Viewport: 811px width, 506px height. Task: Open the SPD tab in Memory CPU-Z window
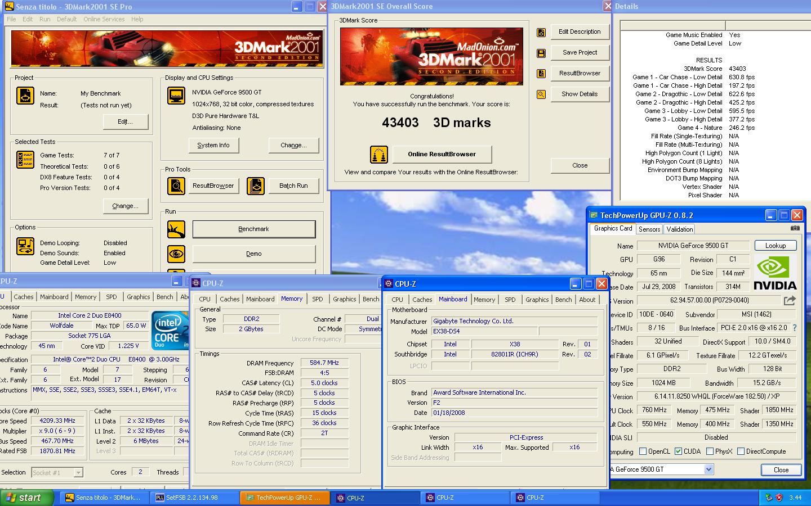point(318,299)
